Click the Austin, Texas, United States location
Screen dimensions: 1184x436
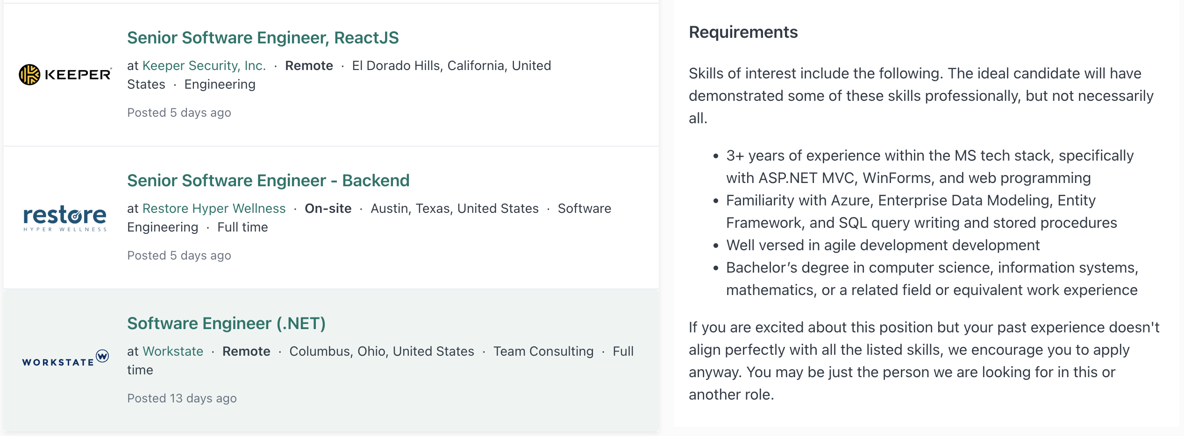454,209
